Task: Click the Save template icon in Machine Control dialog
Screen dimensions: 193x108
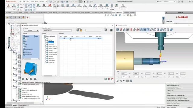Action: click(78, 30)
